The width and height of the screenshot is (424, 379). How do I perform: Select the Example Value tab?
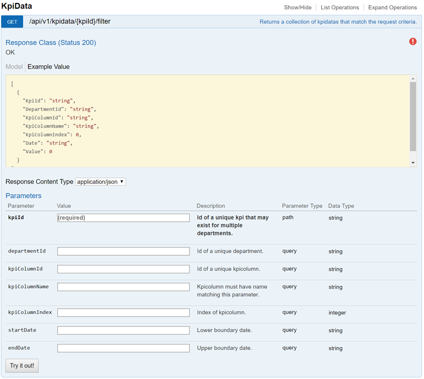[49, 67]
